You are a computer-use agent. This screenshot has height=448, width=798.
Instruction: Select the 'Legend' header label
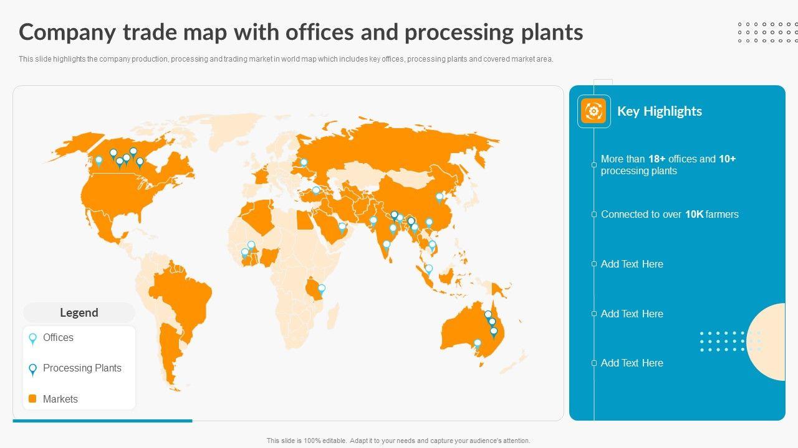click(x=79, y=312)
